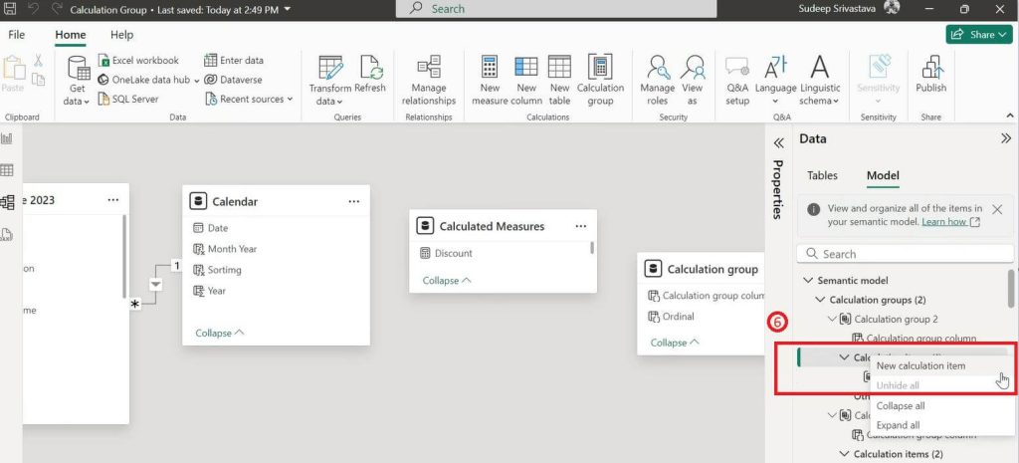Collapse the Calculation items (2) node

point(844,454)
